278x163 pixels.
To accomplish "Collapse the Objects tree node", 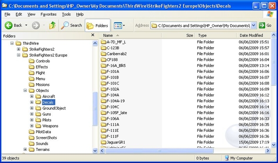I will [25, 91].
